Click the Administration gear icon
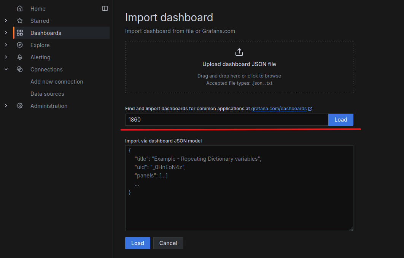The width and height of the screenshot is (404, 258). click(x=20, y=106)
